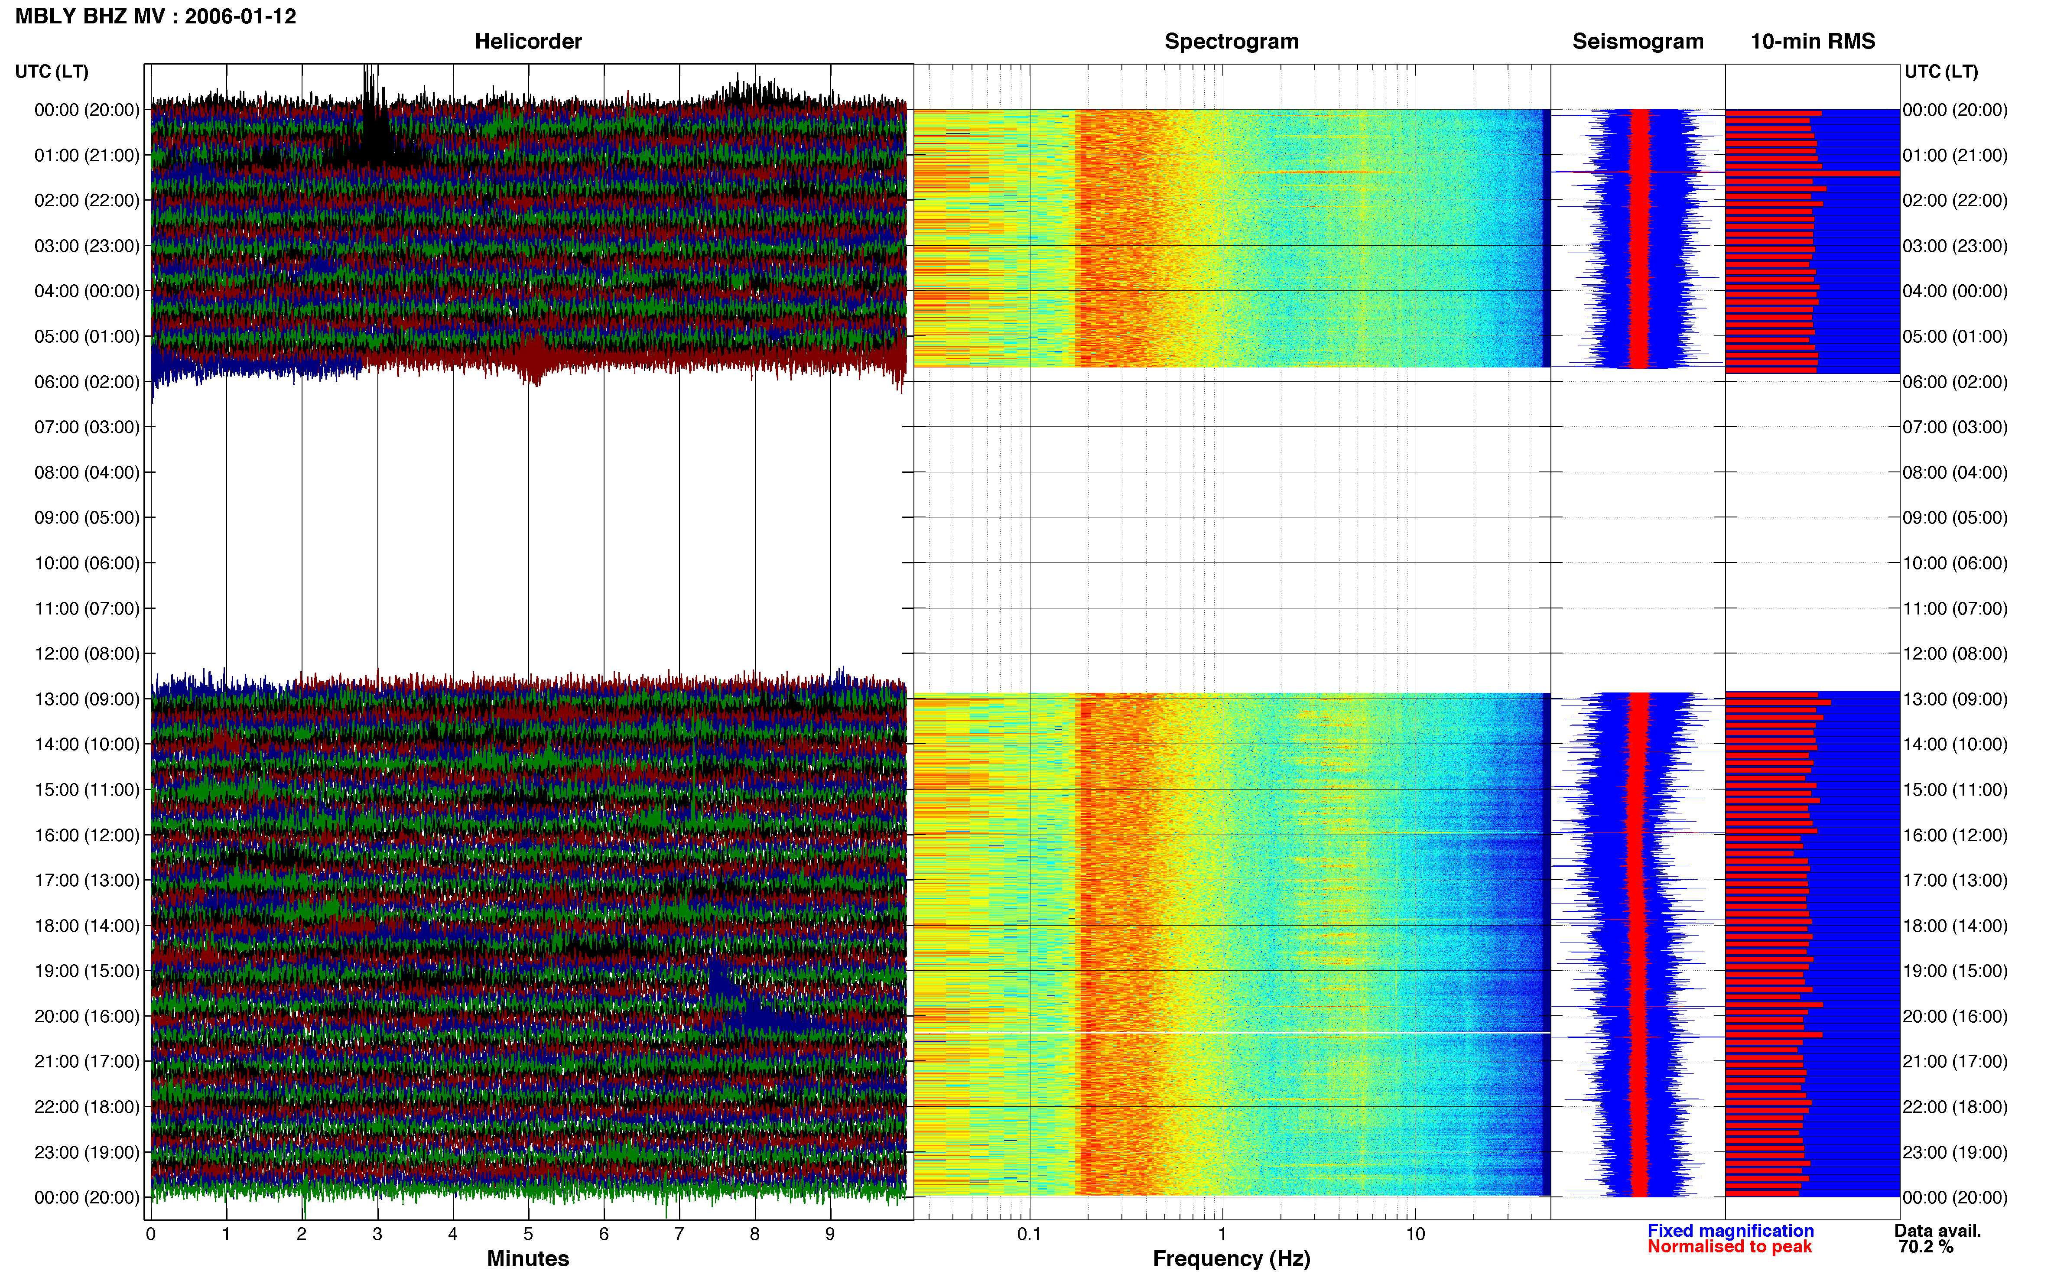
Task: Click left axis label 07:00 (03:00)
Action: [87, 427]
